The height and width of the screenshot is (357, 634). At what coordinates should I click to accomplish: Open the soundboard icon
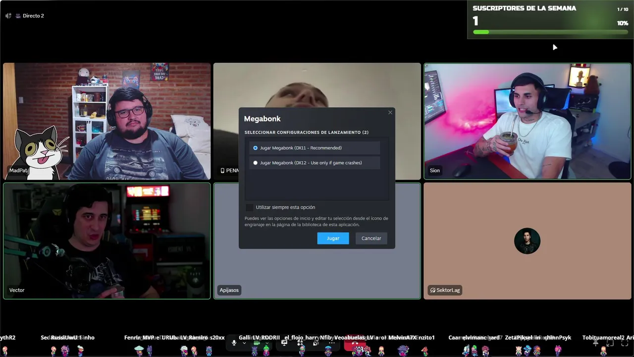coord(316,343)
